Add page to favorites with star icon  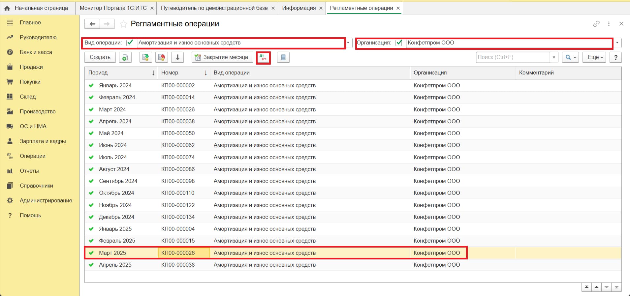[123, 24]
